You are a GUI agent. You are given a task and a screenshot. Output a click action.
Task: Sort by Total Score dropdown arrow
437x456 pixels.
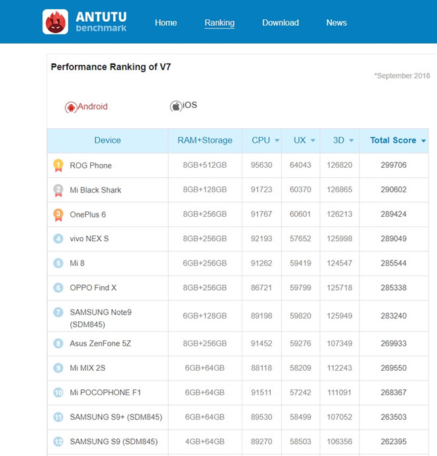pyautogui.click(x=423, y=141)
